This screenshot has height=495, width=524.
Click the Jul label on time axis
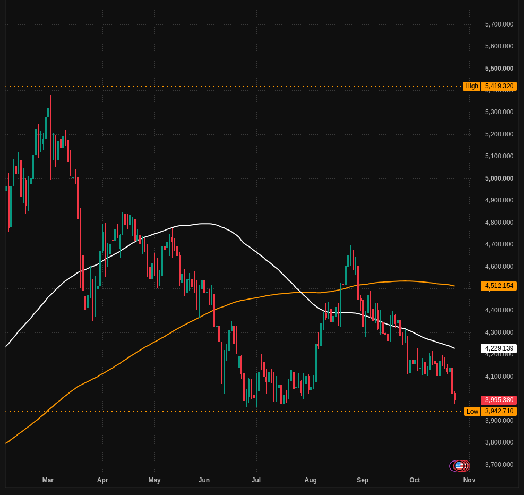click(x=256, y=480)
